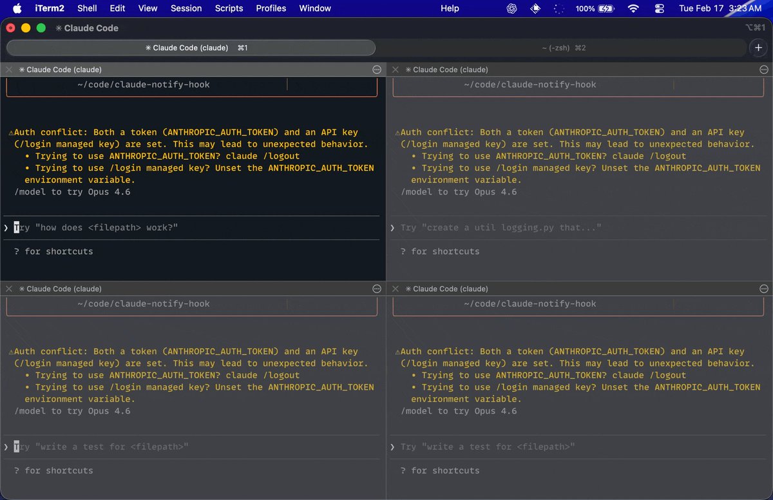Click "claude /logout" hint in top-right pane
Viewport: 773px width, 500px height.
(649, 156)
